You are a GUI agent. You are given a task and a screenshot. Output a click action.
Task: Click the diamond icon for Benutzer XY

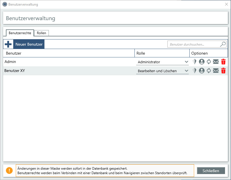pyautogui.click(x=194, y=71)
